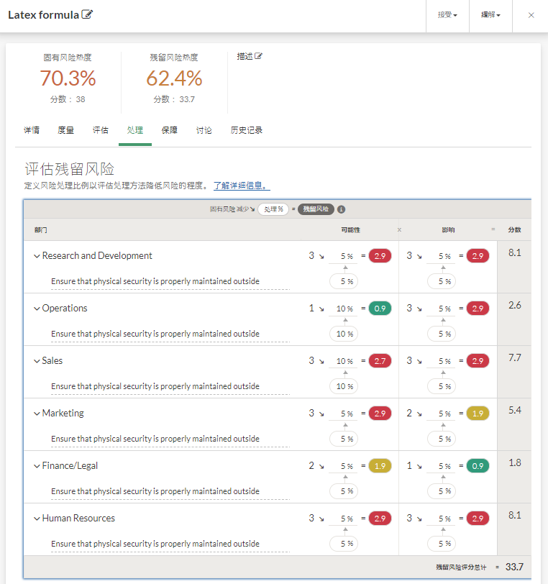Click Sales likelihood 10 % treatment field
This screenshot has height=584, width=548.
345,361
